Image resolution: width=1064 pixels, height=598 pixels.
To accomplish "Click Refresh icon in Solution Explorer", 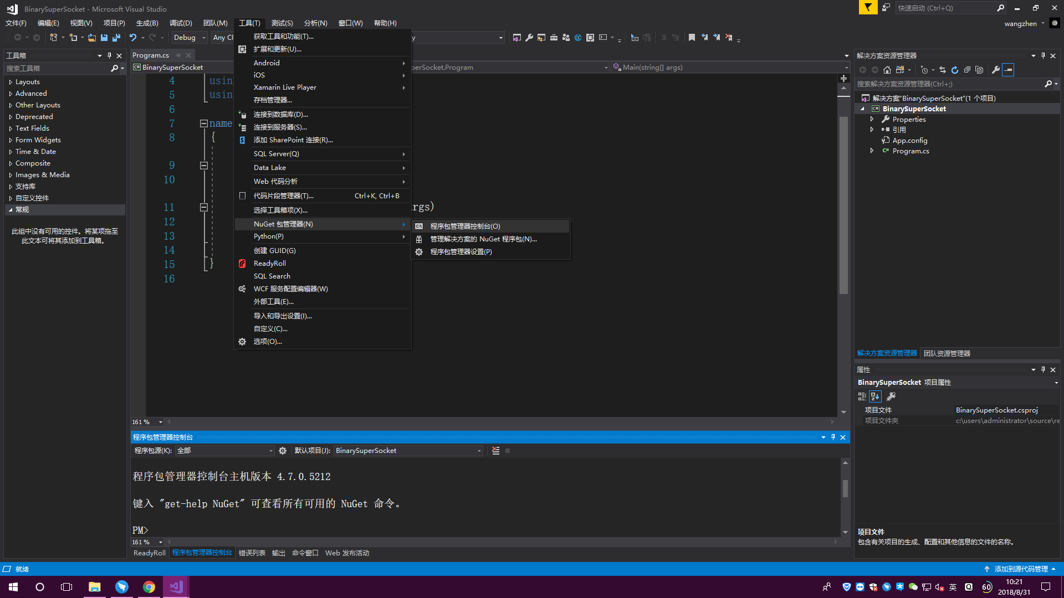I will click(955, 70).
